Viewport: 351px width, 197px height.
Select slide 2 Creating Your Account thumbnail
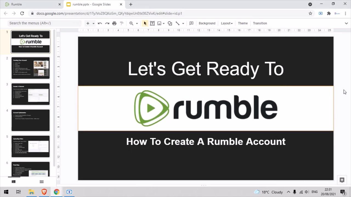(30, 68)
